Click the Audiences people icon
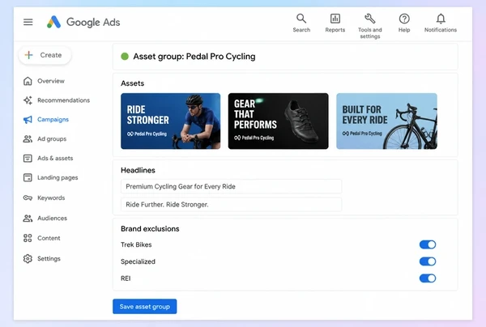Image resolution: width=486 pixels, height=327 pixels. (x=28, y=218)
